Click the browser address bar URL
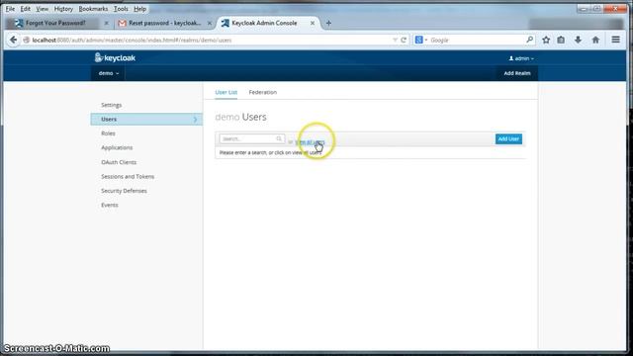This screenshot has height=356, width=633. 210,40
